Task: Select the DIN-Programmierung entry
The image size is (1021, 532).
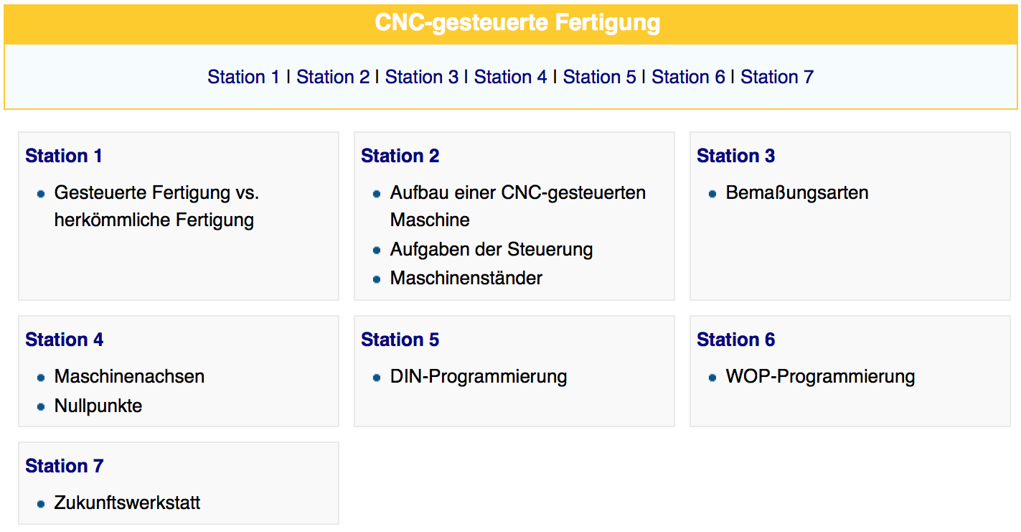Action: 479,376
